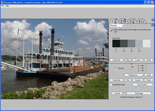
Task: Open tab 3 brightness and contrast
Action: pyautogui.click(x=132, y=21)
